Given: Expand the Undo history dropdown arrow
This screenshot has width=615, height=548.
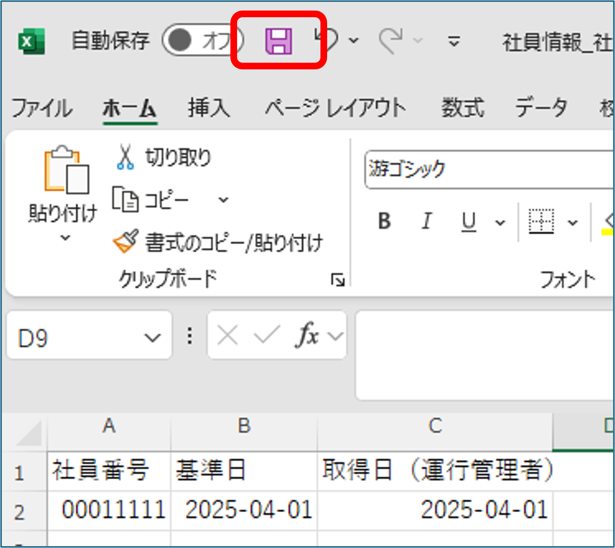Looking at the screenshot, I should tap(353, 41).
